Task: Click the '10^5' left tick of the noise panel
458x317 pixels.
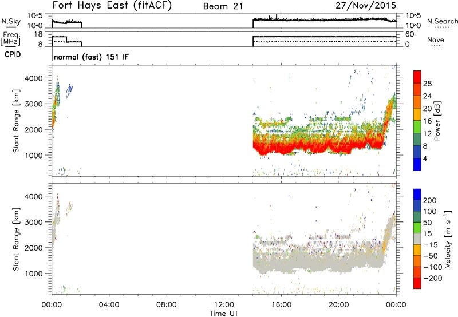Action: [35, 15]
